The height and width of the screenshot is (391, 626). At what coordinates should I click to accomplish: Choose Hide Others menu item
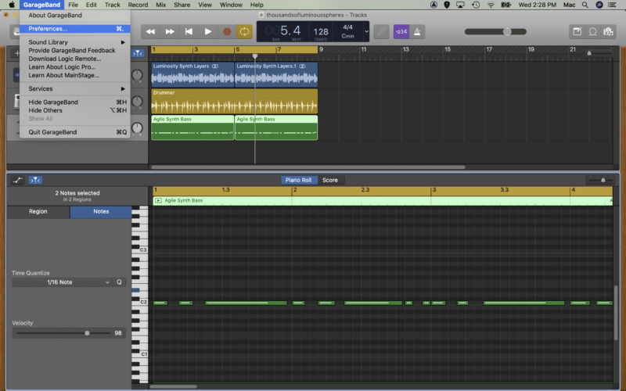click(75, 110)
